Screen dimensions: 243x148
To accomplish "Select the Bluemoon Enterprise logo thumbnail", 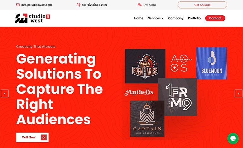I will pos(211,63).
